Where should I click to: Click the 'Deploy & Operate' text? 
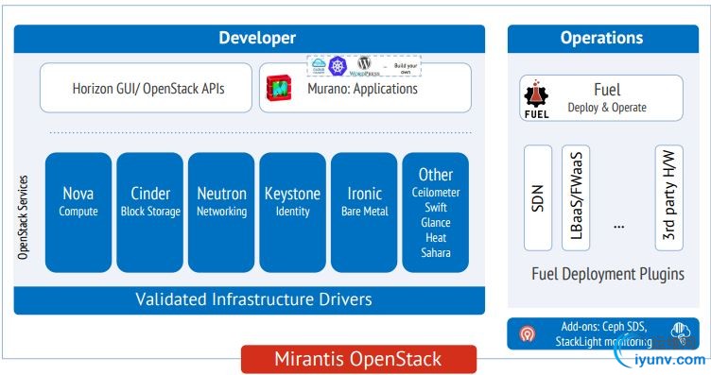[x=607, y=108]
